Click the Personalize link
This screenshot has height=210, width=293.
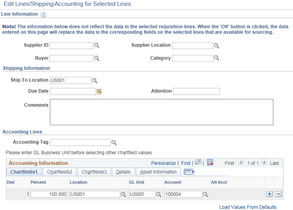163,163
